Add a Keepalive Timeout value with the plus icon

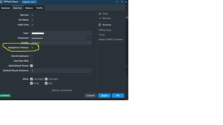coord(32,48)
